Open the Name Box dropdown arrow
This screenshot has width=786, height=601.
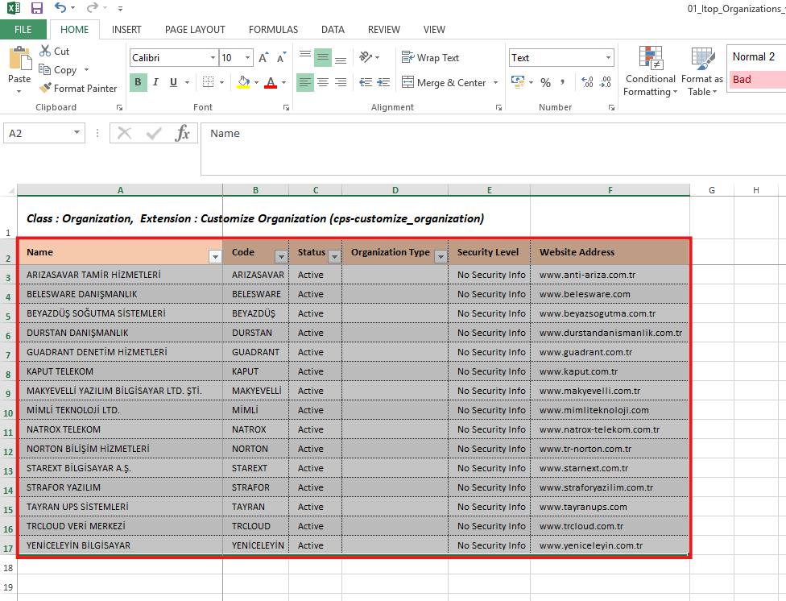pos(77,132)
